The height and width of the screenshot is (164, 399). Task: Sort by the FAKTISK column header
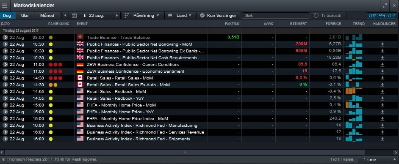pyautogui.click(x=232, y=24)
